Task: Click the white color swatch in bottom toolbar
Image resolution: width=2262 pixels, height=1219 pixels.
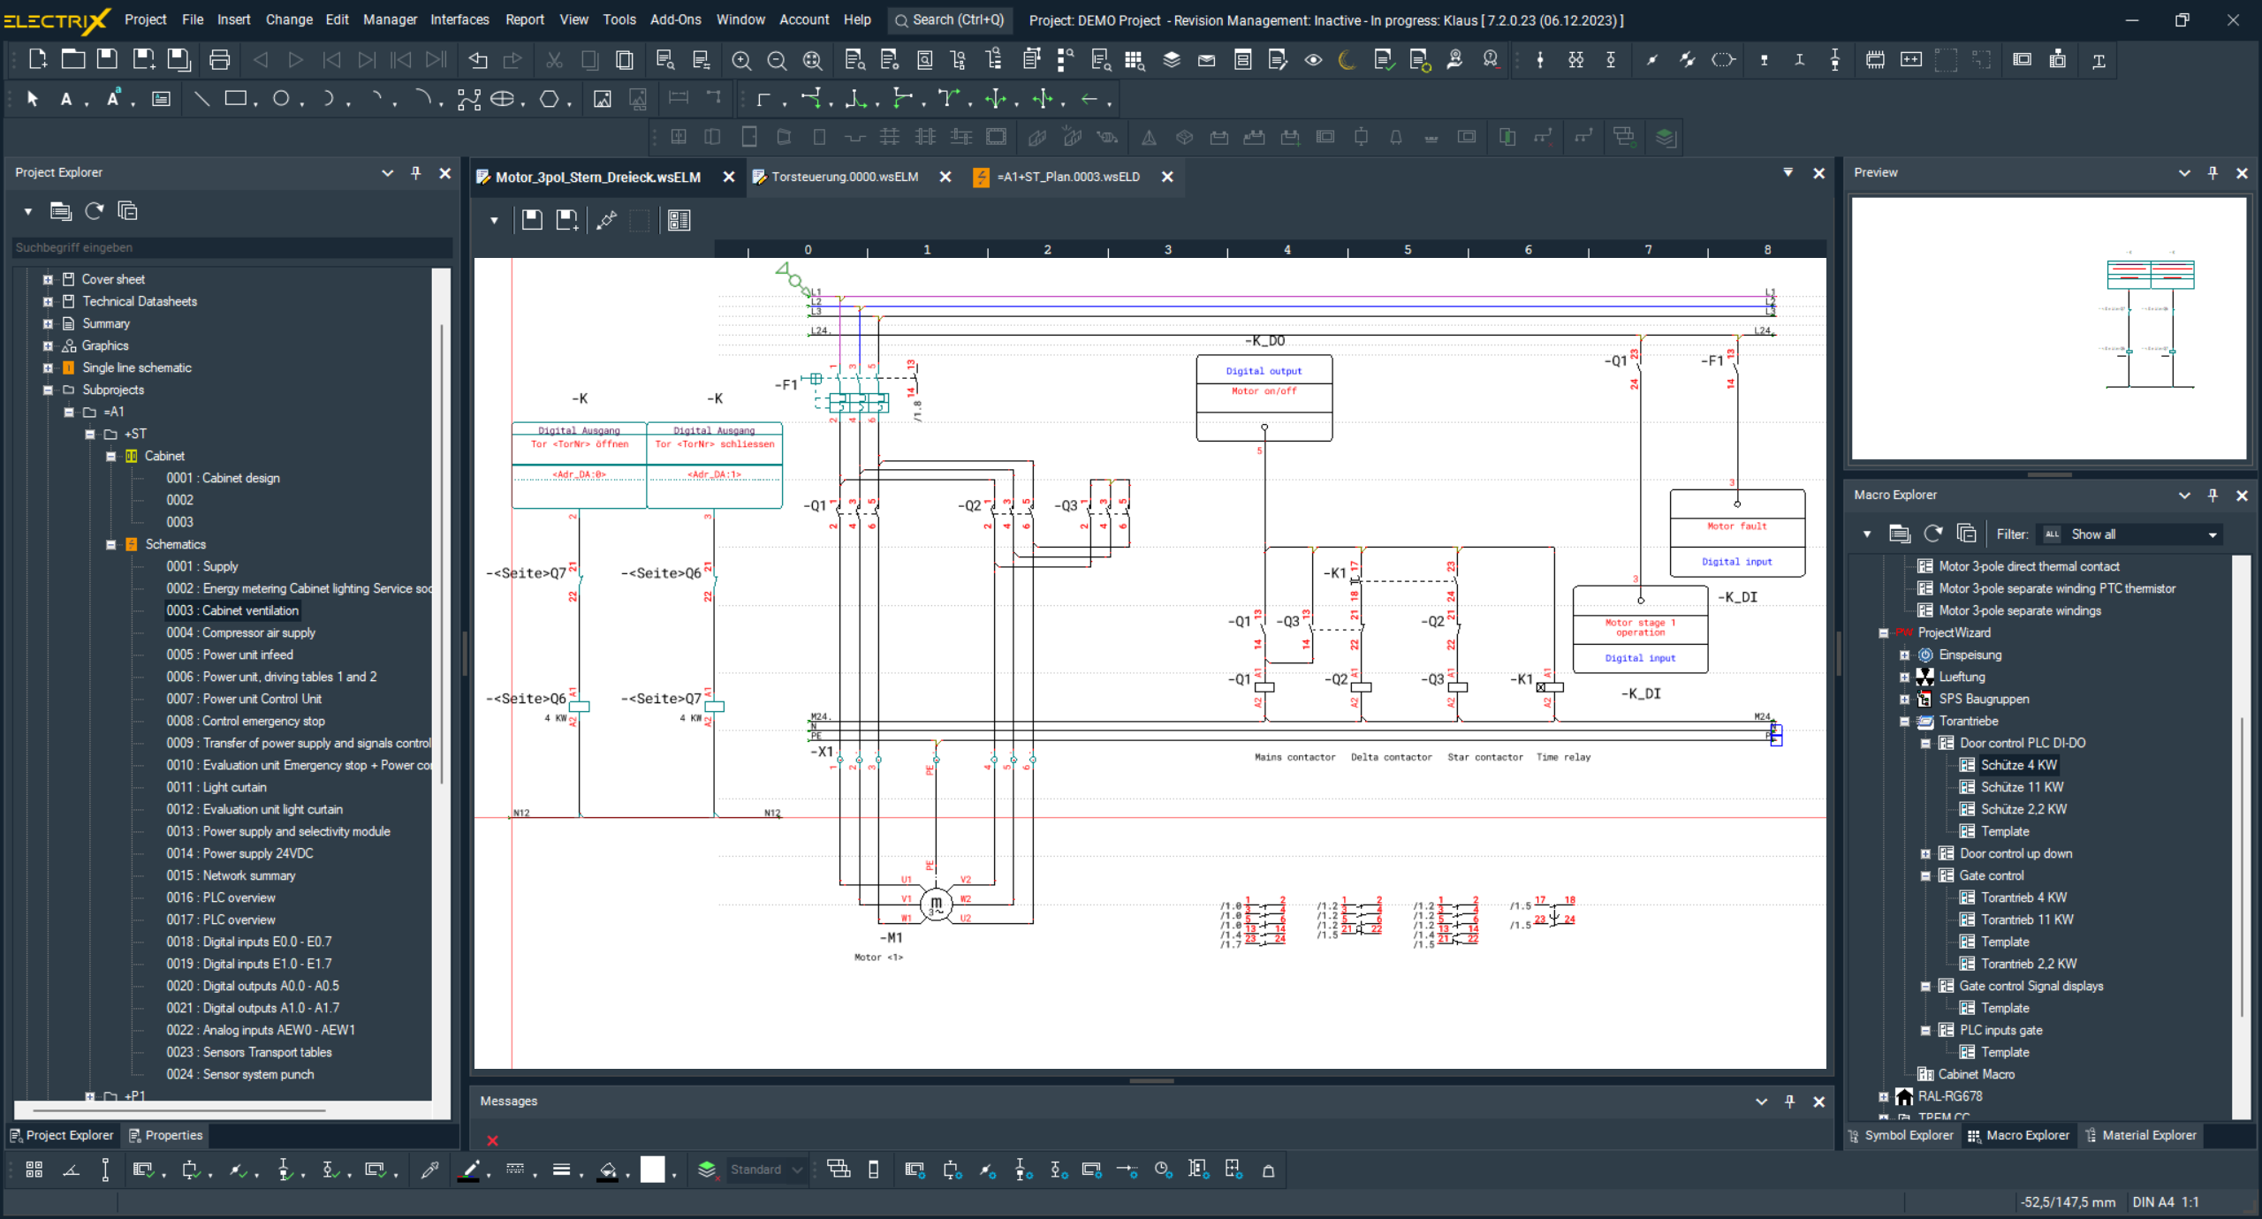Action: [652, 1170]
